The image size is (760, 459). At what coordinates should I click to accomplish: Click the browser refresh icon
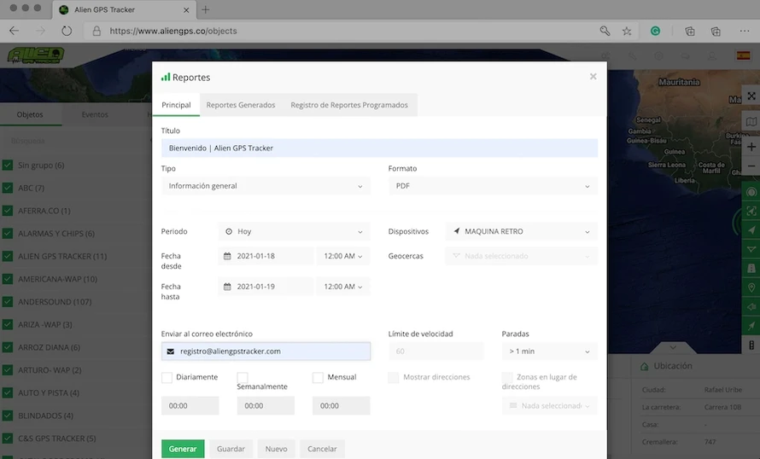pos(67,31)
